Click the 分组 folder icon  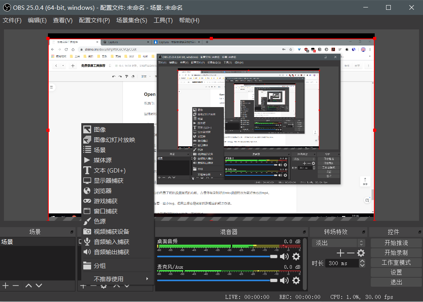(87, 266)
